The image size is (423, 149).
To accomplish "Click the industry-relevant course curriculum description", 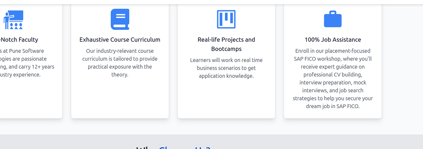I will click(120, 63).
